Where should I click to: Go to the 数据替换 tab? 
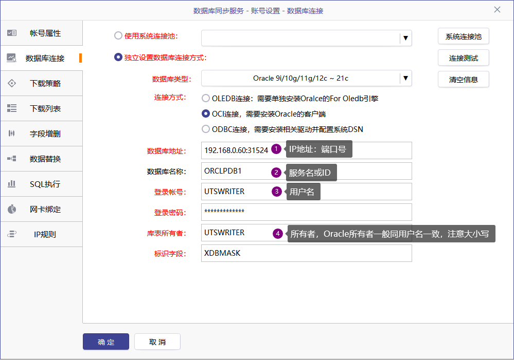click(42, 159)
